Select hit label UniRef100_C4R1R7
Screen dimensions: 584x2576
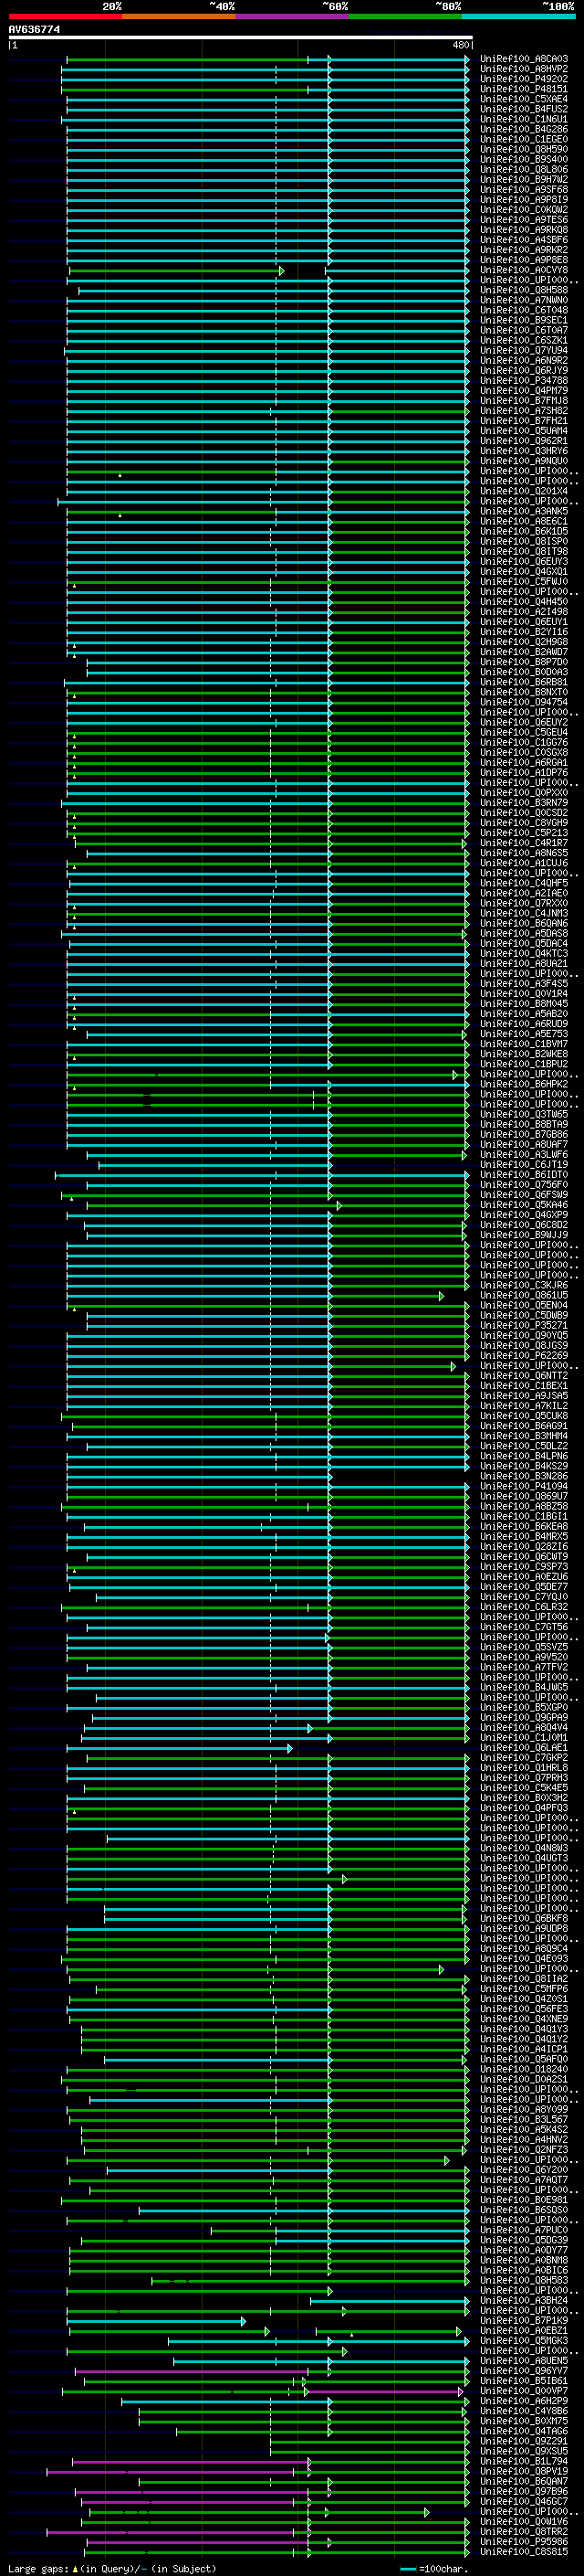coord(524,842)
